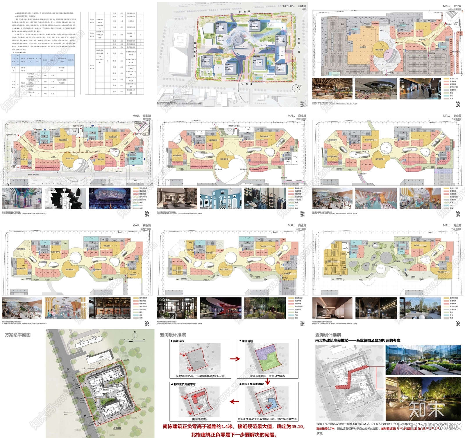Click the logo mark on the basement floor plan slide
Image resolution: width=465 pixels, height=438 pixels.
tap(458, 104)
